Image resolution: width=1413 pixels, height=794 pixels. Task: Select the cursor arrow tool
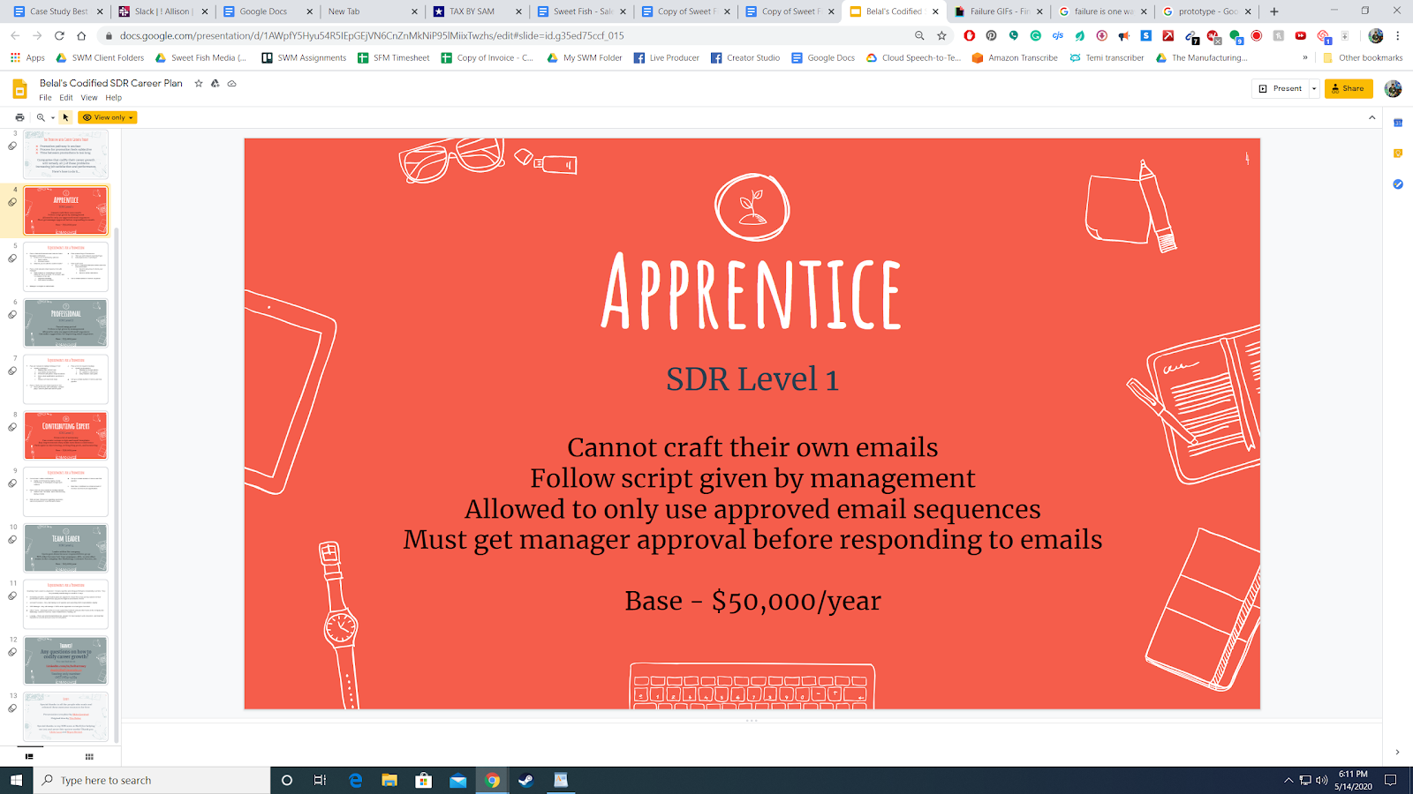65,117
